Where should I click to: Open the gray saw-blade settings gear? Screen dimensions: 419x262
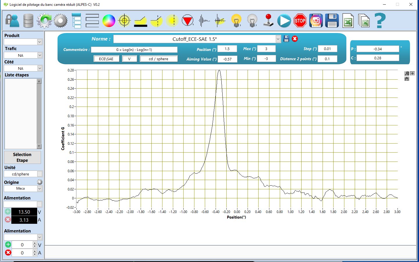(x=60, y=21)
